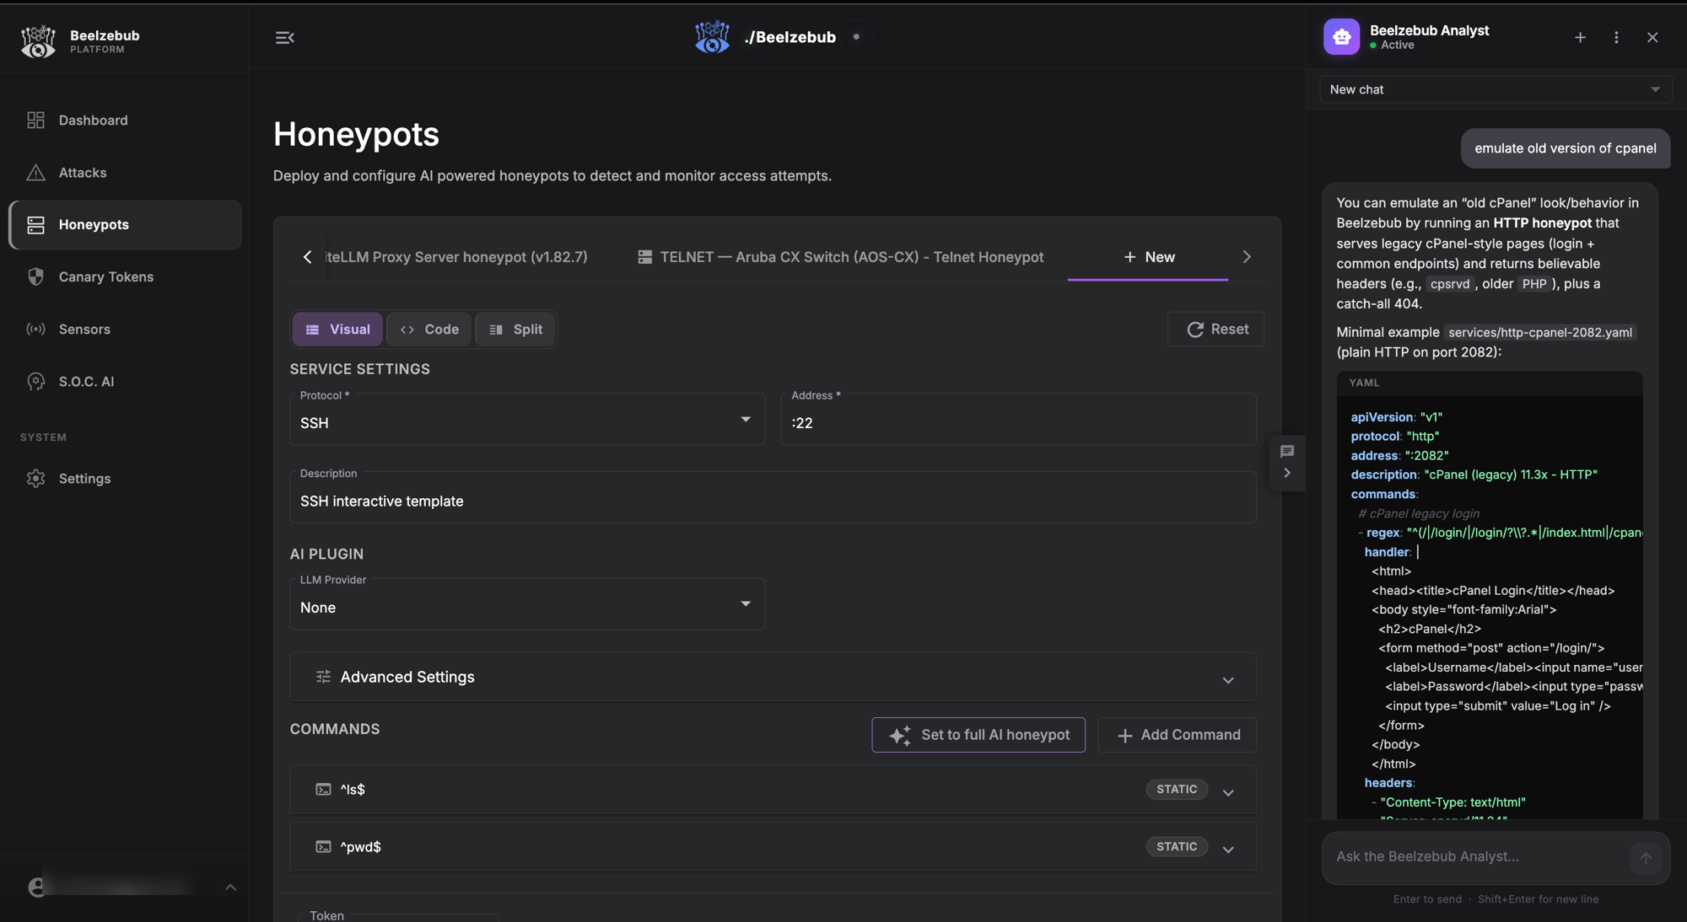Click the COMMANDS section heading
This screenshot has width=1687, height=922.
pos(335,730)
